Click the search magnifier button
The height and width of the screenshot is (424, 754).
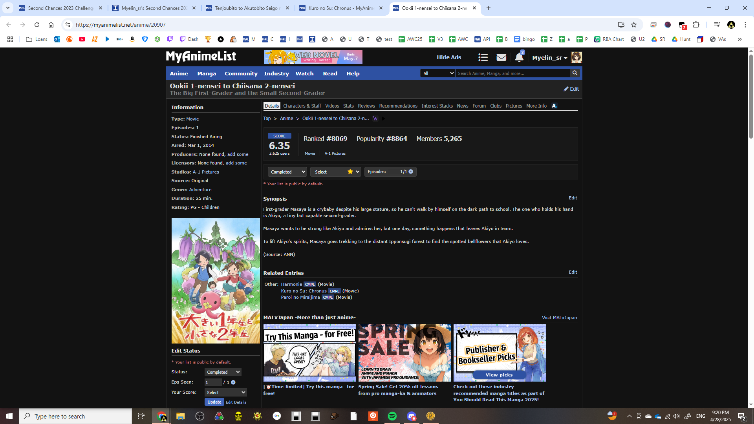(575, 73)
